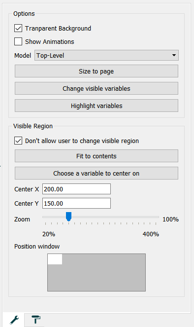Toggle Don't allow user to change visible region
Screen dimensions: 194x327
18,141
